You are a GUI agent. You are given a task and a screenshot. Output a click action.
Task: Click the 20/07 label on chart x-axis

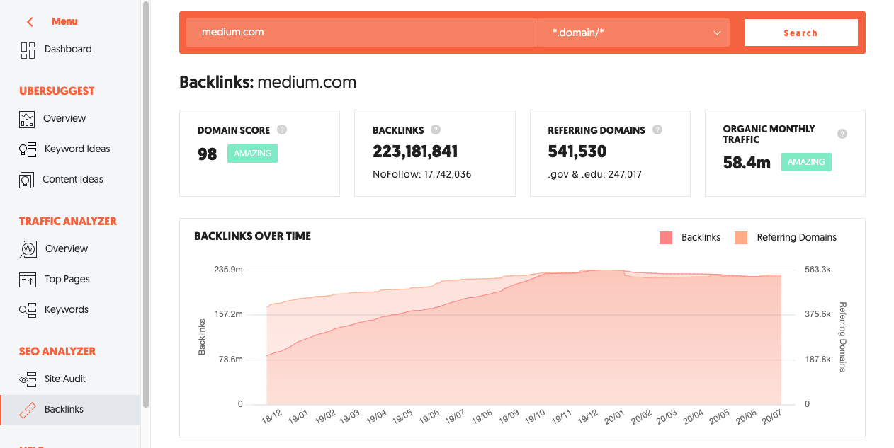pyautogui.click(x=771, y=418)
